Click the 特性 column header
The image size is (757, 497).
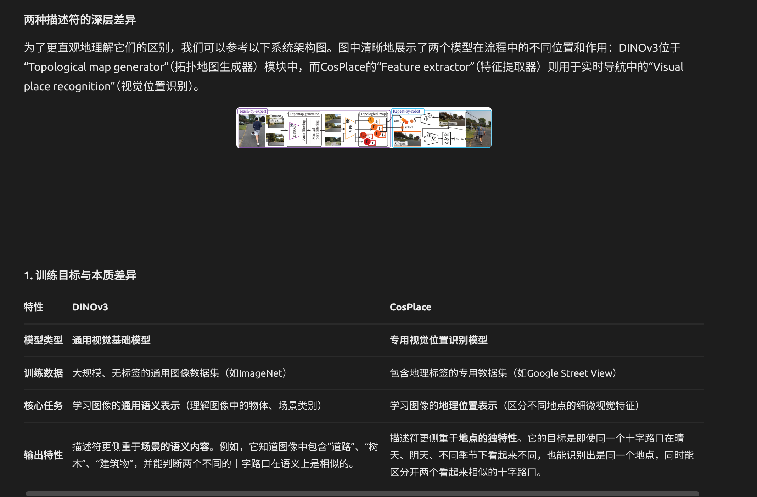click(x=34, y=307)
